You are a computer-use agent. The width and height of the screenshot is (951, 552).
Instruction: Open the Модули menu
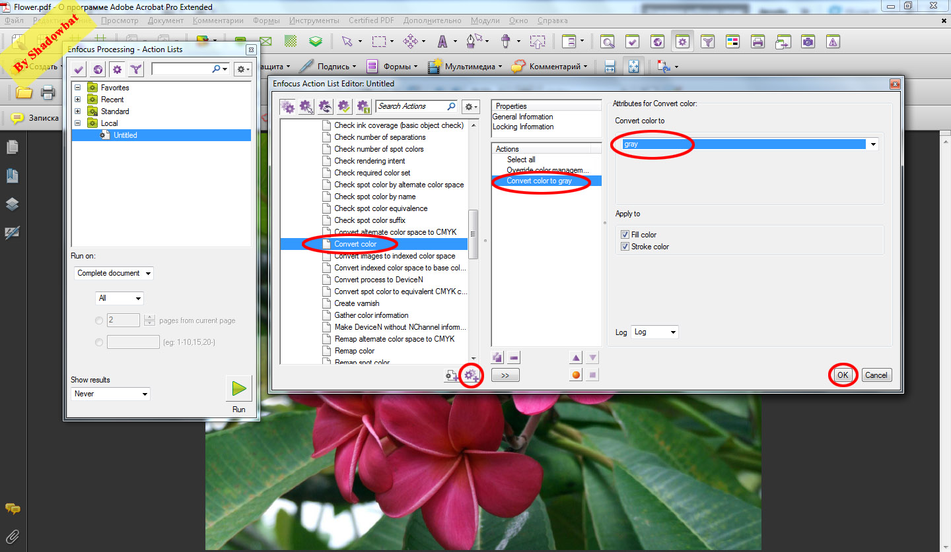click(x=485, y=20)
